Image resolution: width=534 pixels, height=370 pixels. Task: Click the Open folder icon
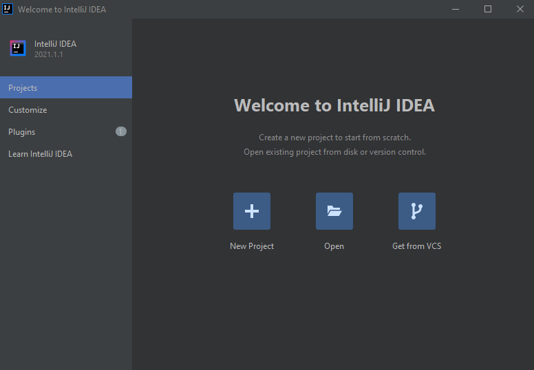pos(334,211)
